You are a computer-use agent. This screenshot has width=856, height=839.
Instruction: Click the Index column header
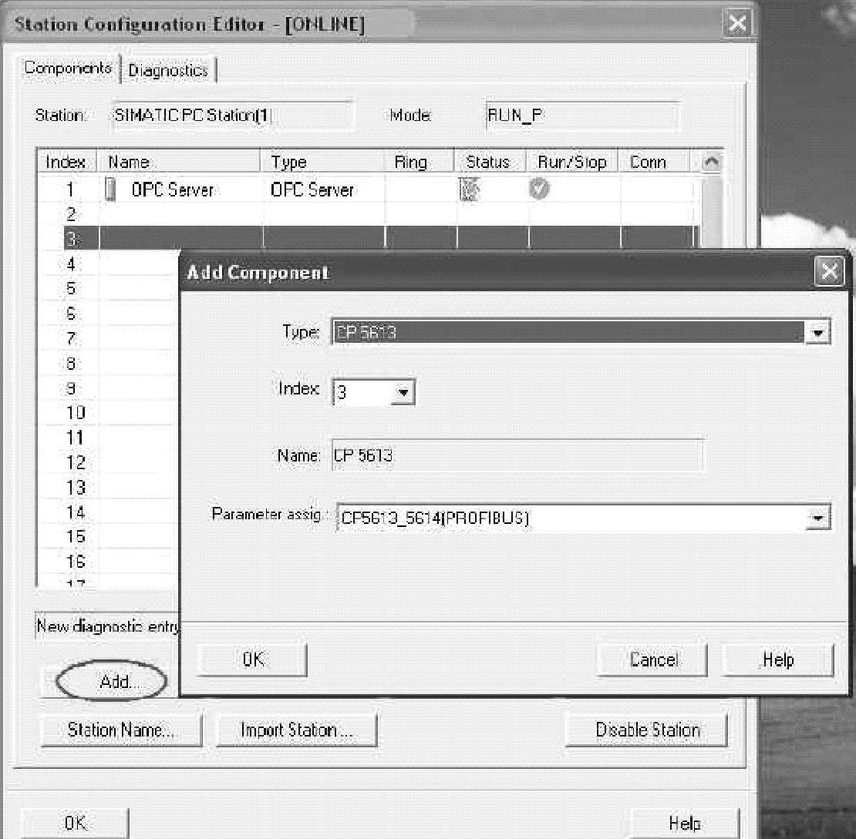[67, 162]
